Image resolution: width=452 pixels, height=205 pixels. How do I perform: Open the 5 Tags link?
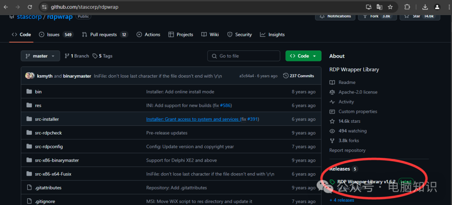click(103, 56)
